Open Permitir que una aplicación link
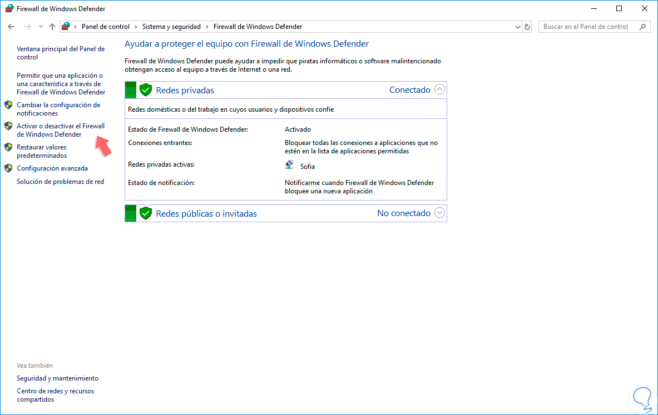Viewport: 658px width, 415px height. [61, 84]
